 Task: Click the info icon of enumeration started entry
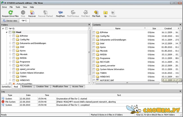tap(3, 99)
